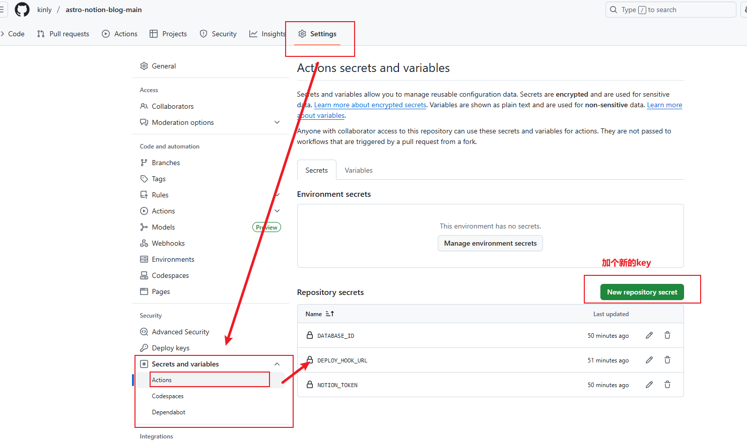Toggle name sort order icon

coord(330,314)
